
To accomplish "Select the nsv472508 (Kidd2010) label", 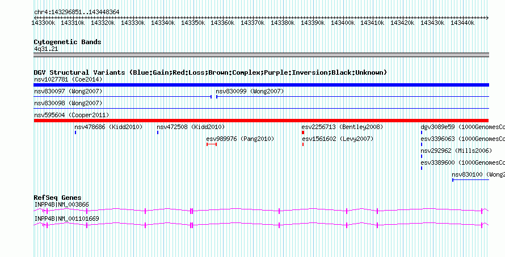I will (x=191, y=127).
